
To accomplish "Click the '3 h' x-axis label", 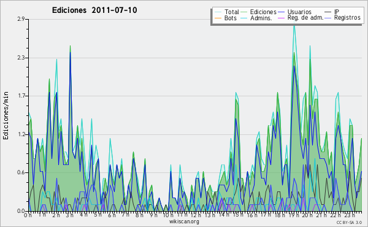I will [70, 215].
